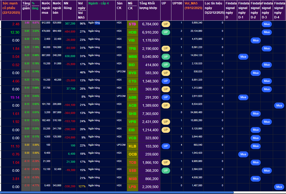Image resolution: width=286 pixels, height=194 pixels.
Task: Click the -4.77% change in LPB row
Action: [36, 185]
